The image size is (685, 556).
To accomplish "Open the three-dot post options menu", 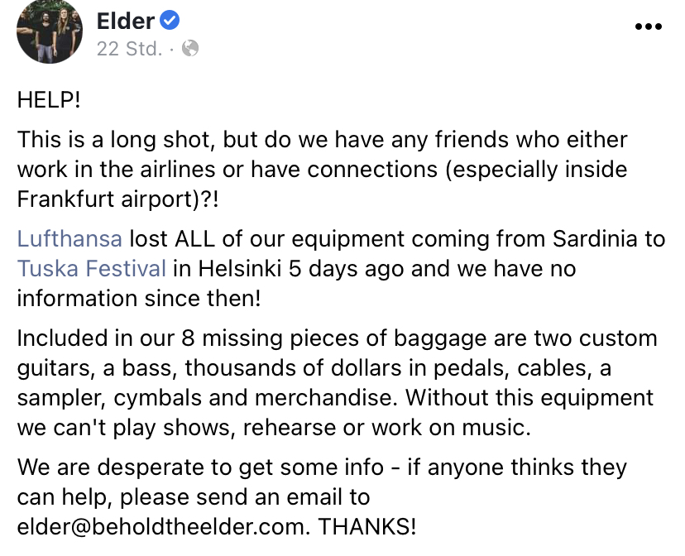I will click(649, 26).
